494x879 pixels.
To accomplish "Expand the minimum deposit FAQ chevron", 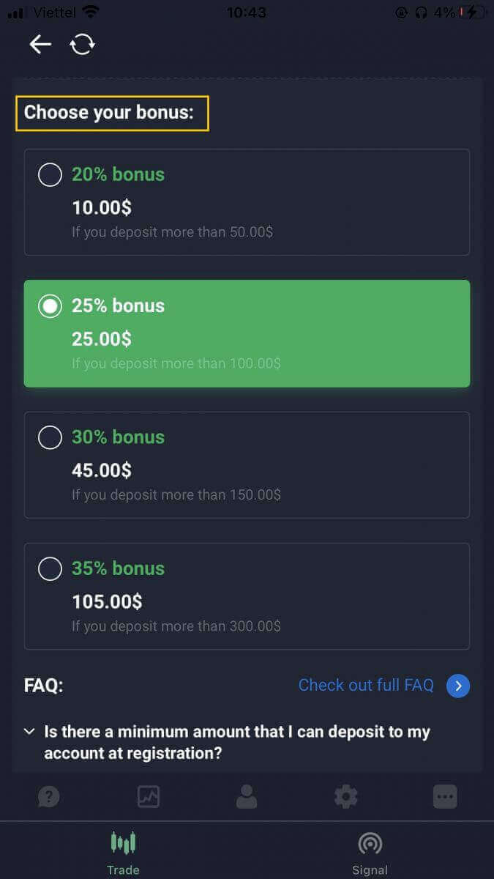I will click(29, 732).
